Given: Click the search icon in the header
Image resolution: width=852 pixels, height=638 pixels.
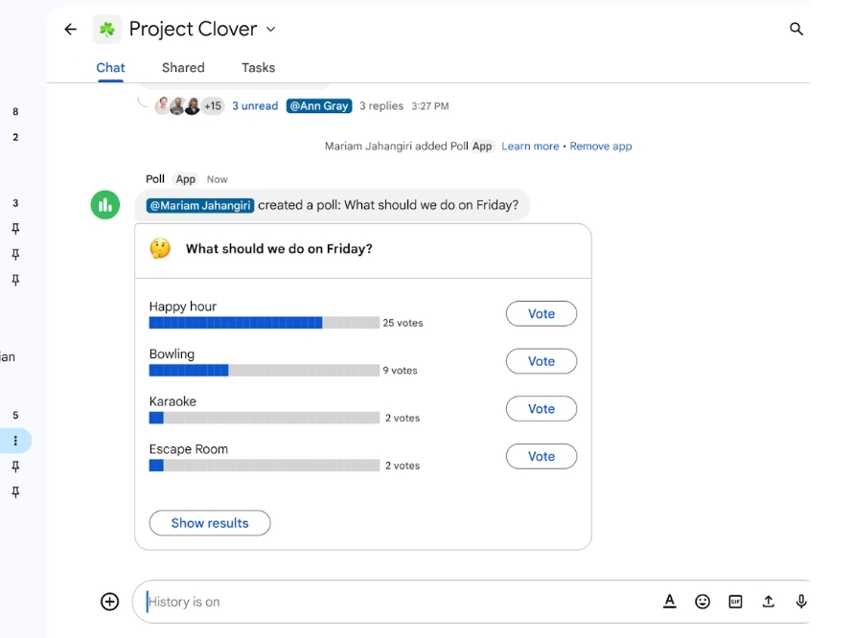Looking at the screenshot, I should (x=796, y=29).
